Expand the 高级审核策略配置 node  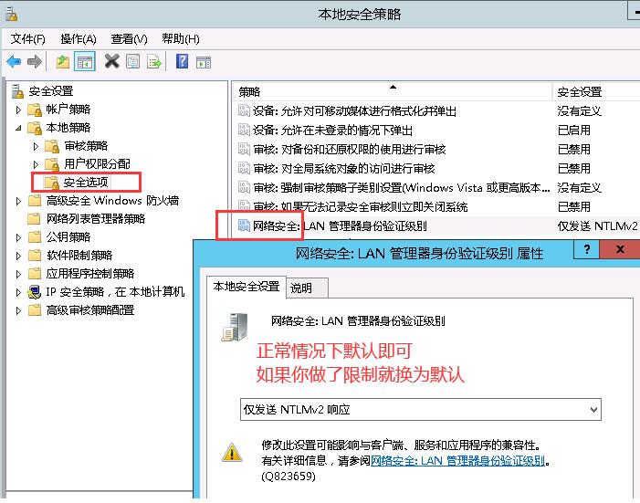tap(18, 310)
